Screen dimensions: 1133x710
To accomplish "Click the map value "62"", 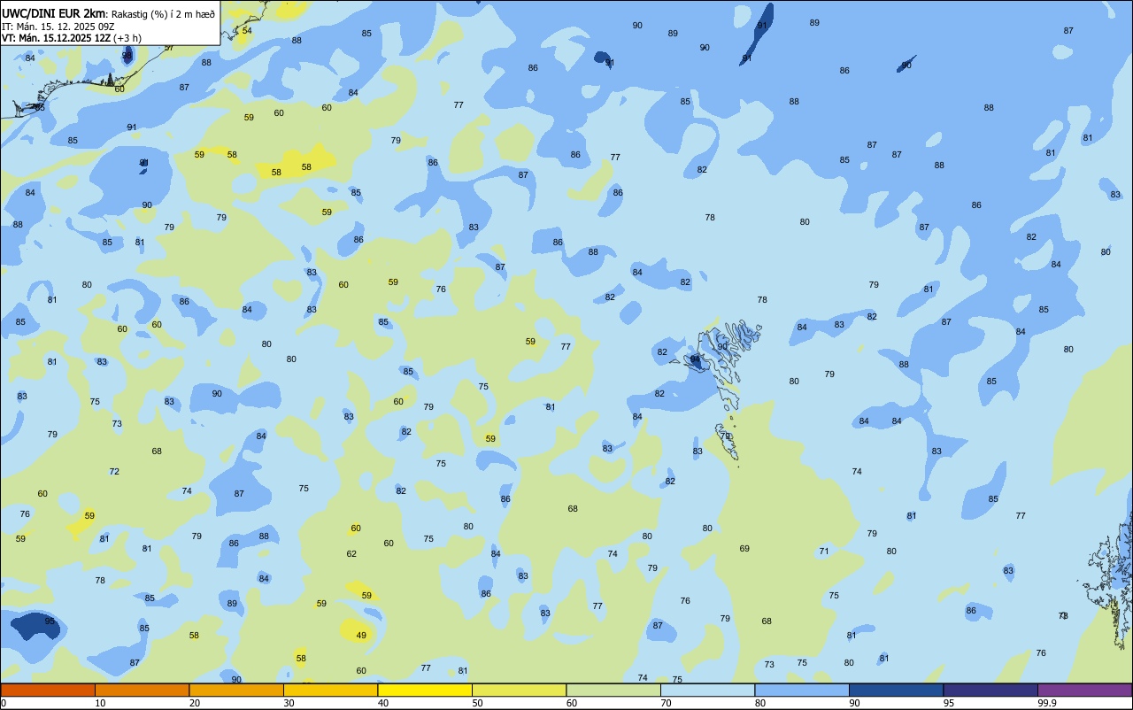I will (351, 554).
